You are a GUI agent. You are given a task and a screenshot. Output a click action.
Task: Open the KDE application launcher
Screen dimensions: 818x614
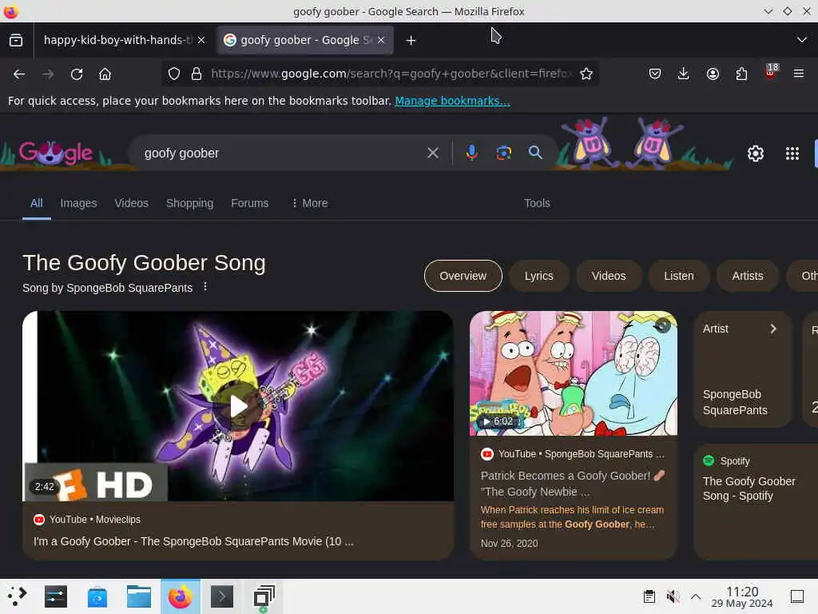tap(18, 596)
